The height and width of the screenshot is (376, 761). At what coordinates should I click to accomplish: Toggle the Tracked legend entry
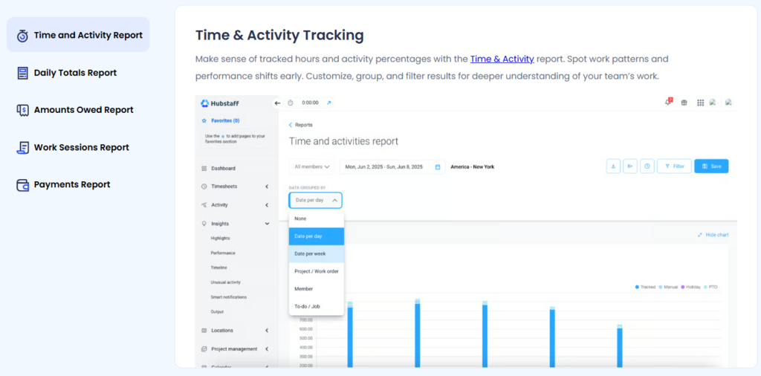pyautogui.click(x=646, y=288)
